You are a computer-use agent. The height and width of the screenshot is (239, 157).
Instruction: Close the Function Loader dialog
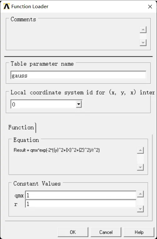(150, 7)
